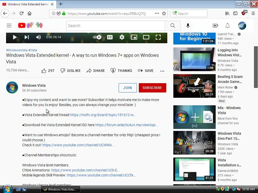
Task: Go to YouTube home logo
Action: [x=30, y=25]
